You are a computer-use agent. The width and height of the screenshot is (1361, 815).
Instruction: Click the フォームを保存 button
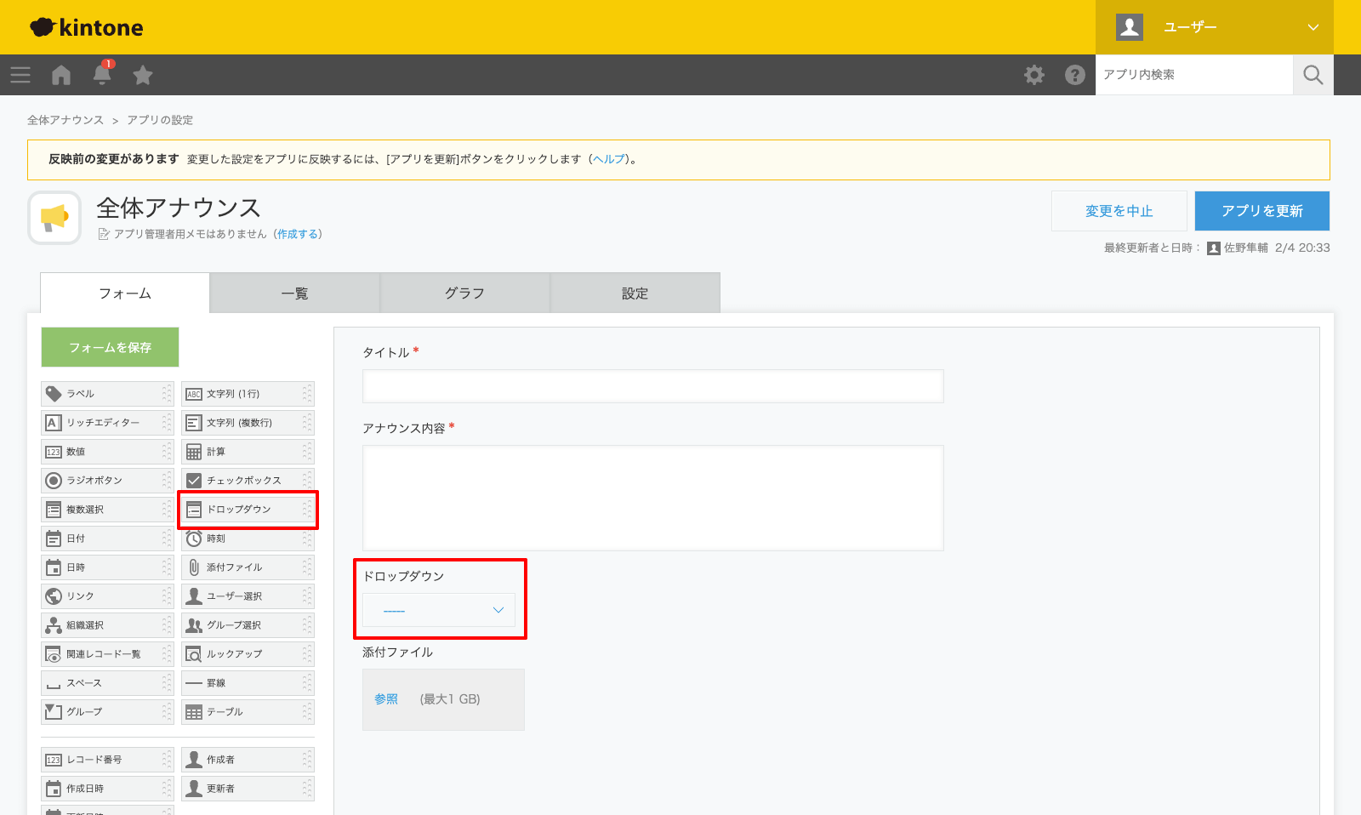coord(109,347)
